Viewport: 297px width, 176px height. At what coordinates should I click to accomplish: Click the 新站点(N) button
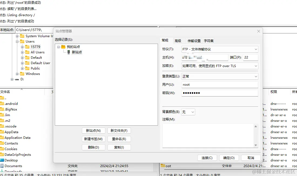[x=93, y=131]
